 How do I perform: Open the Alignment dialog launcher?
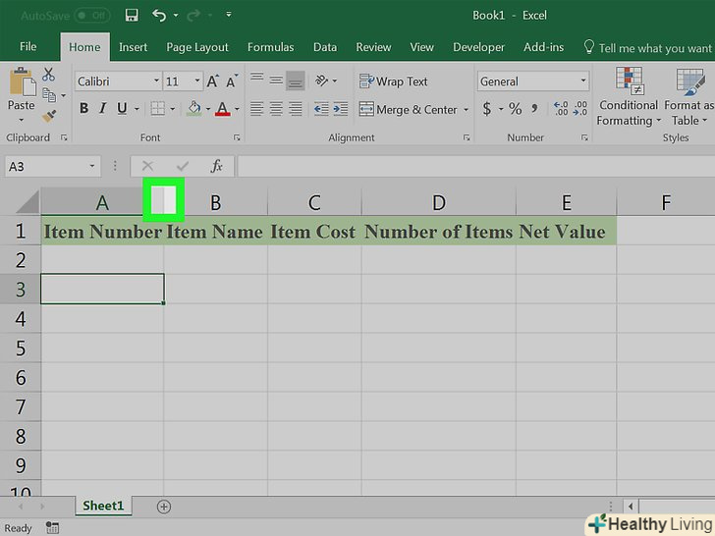click(x=467, y=137)
